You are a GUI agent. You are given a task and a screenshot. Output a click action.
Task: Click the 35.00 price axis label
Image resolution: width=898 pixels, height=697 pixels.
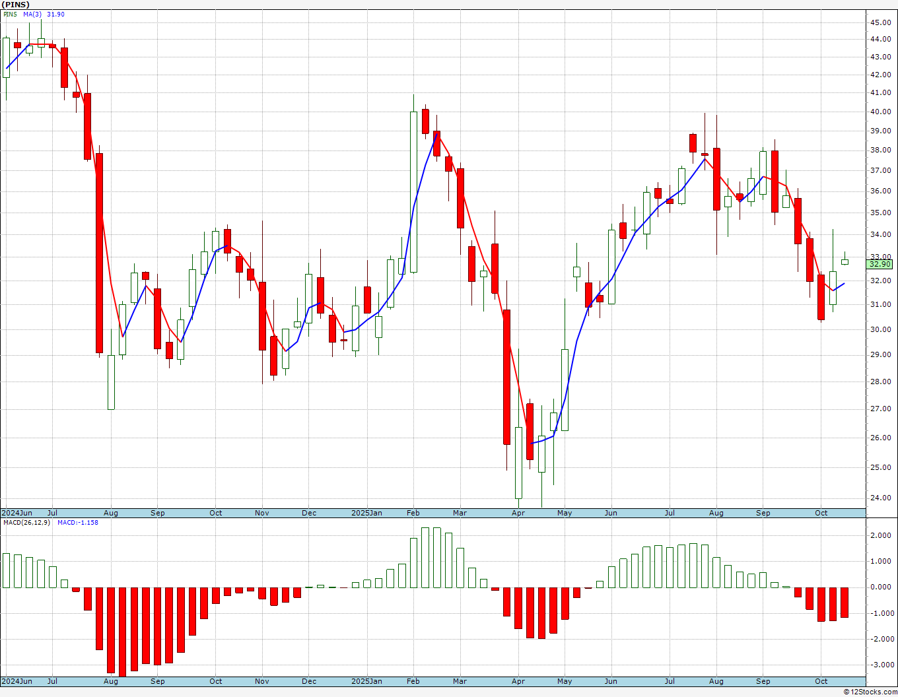(880, 213)
